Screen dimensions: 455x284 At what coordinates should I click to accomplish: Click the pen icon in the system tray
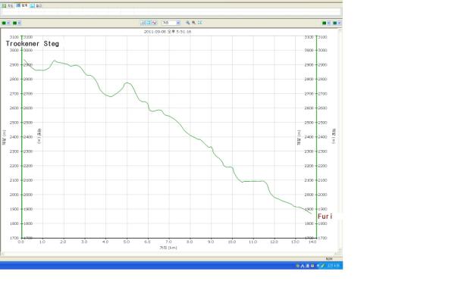323,266
